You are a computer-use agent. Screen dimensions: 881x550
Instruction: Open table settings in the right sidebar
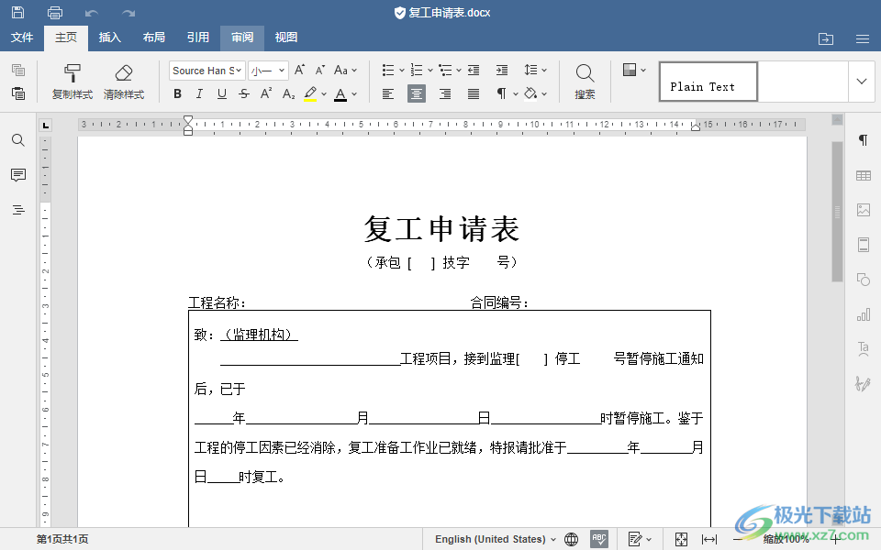coord(863,176)
